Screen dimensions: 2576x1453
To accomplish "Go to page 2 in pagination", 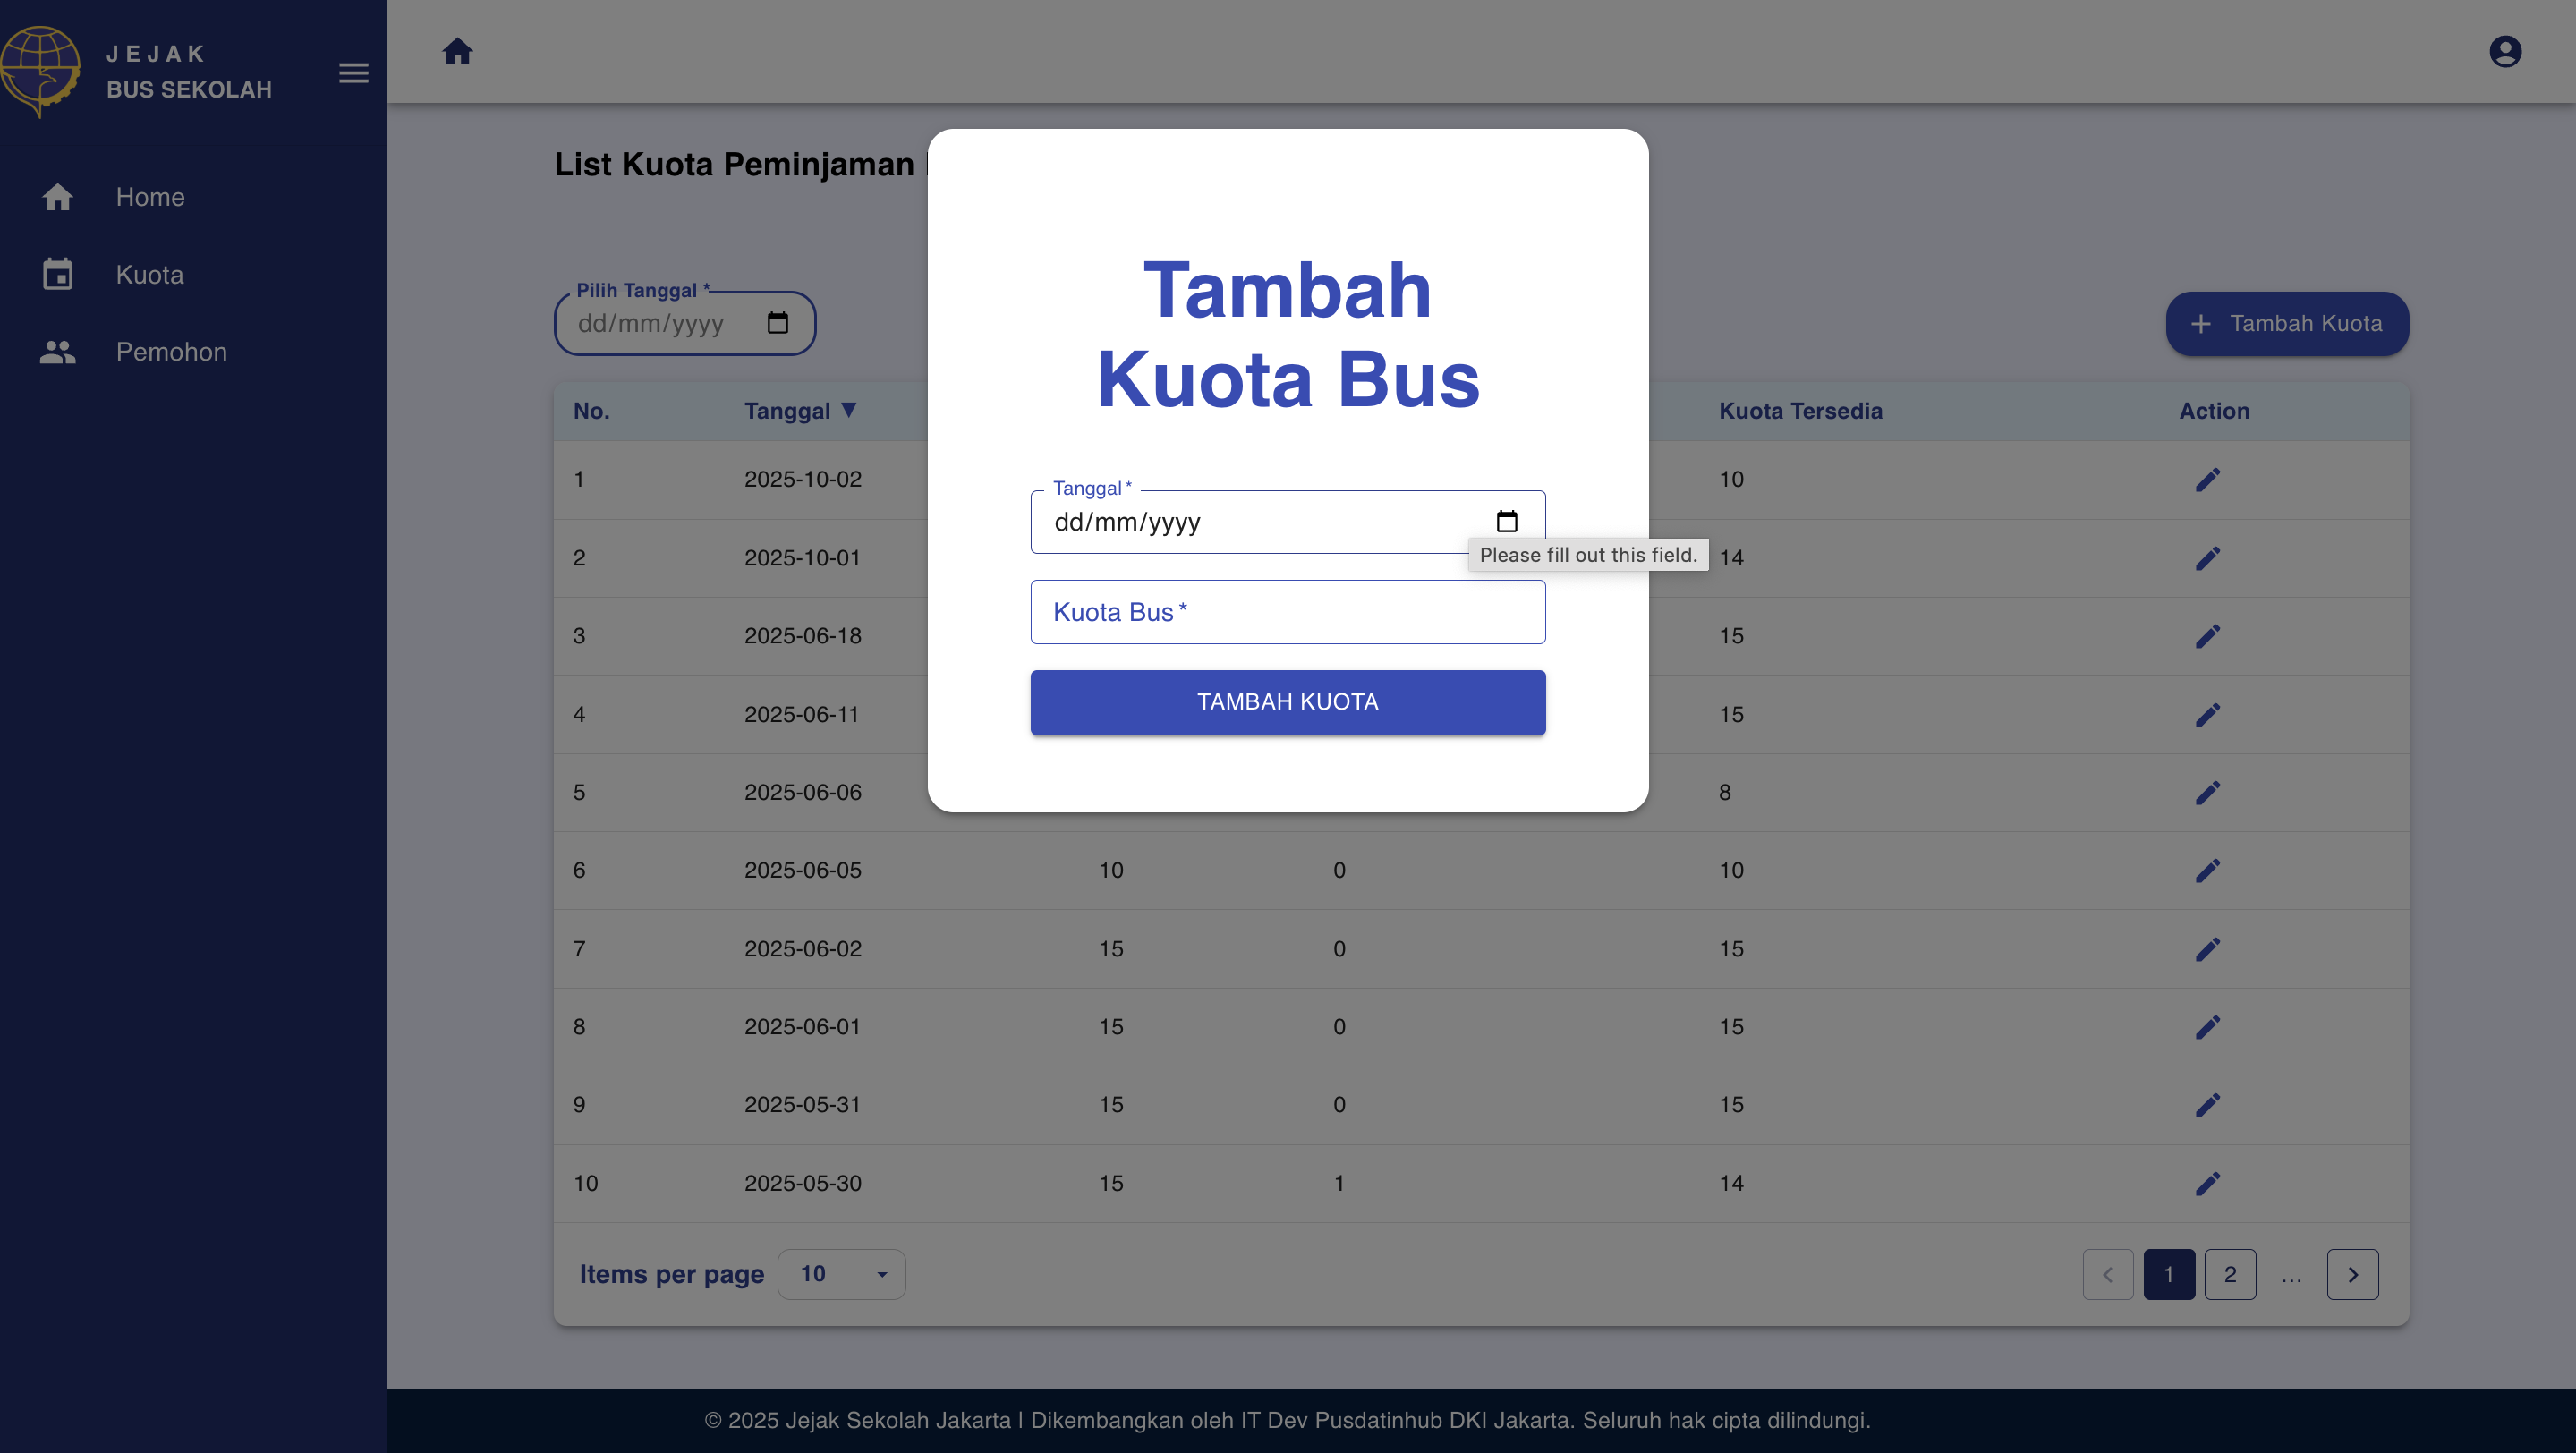I will tap(2230, 1274).
